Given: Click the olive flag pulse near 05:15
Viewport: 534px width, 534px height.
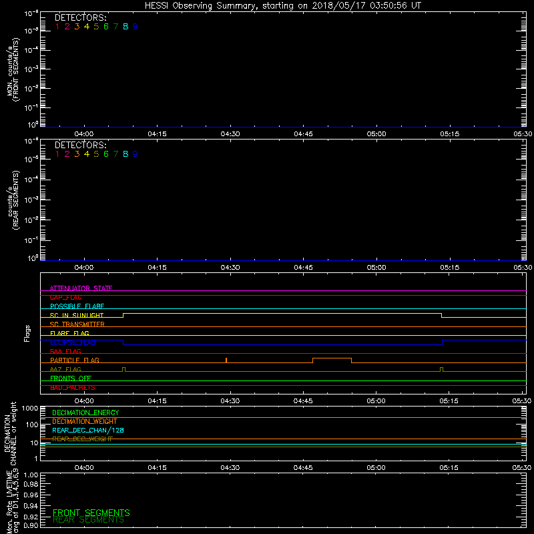Looking at the screenshot, I should pyautogui.click(x=441, y=369).
